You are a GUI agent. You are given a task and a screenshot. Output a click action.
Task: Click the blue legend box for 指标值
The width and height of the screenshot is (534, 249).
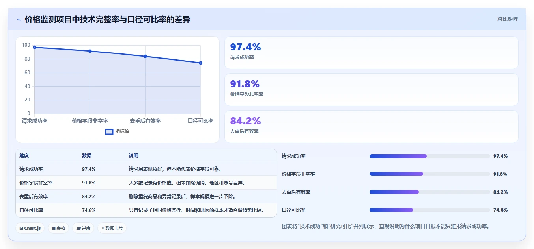(x=109, y=131)
